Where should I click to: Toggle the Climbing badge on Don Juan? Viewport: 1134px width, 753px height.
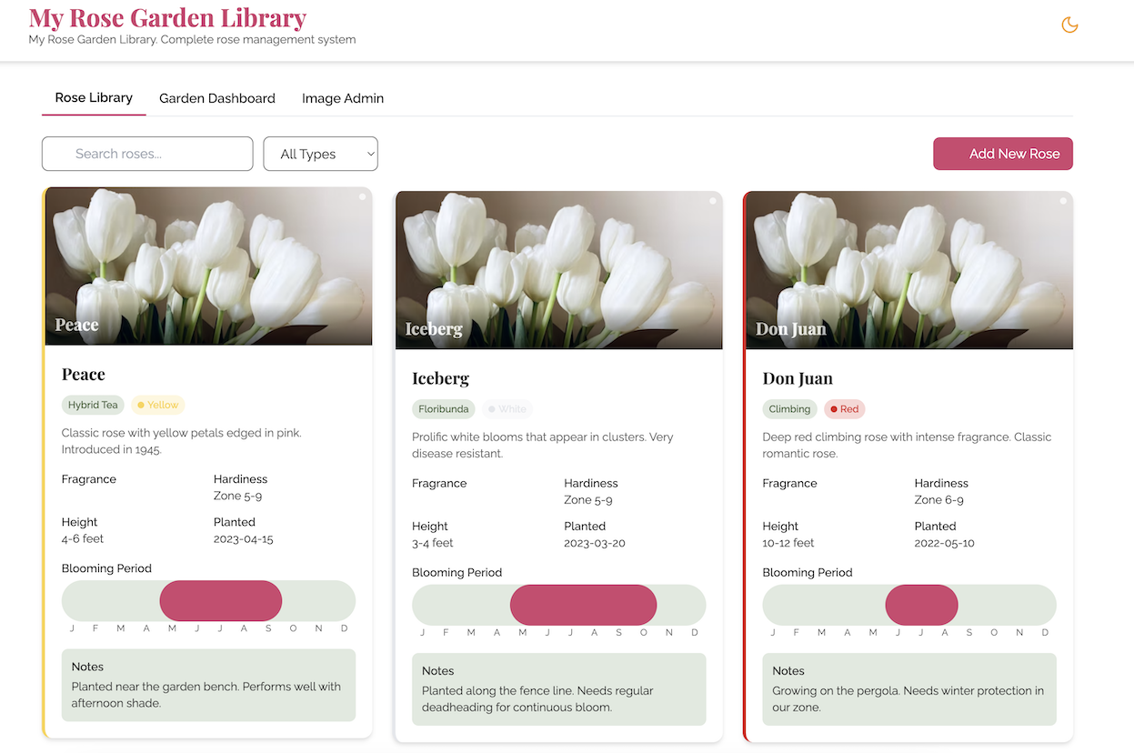point(789,408)
